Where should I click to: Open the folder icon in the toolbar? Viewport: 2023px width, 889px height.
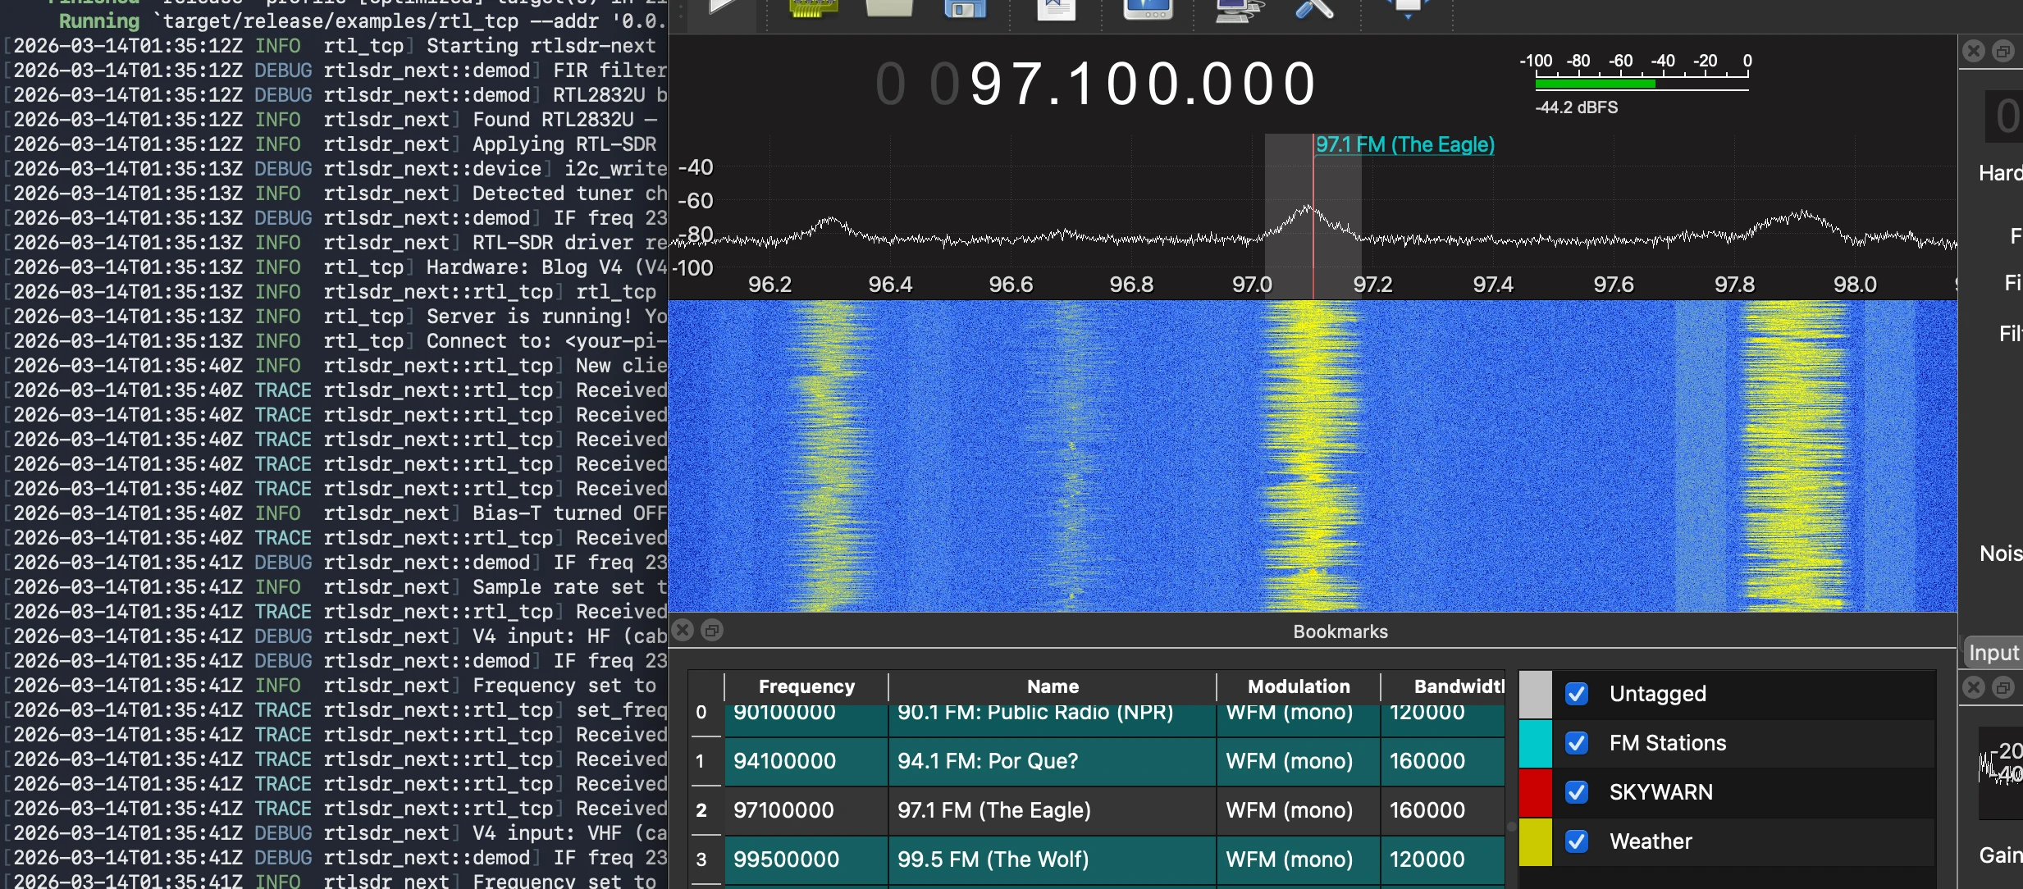[x=890, y=11]
